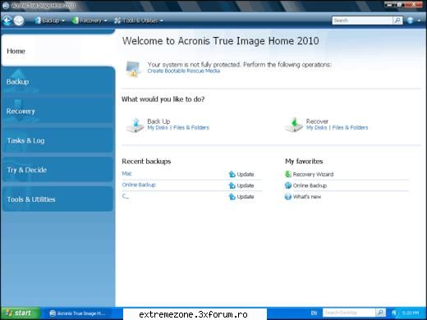This screenshot has height=320, width=427.
Task: Click the system tray icon beside clock
Action: tap(394, 313)
